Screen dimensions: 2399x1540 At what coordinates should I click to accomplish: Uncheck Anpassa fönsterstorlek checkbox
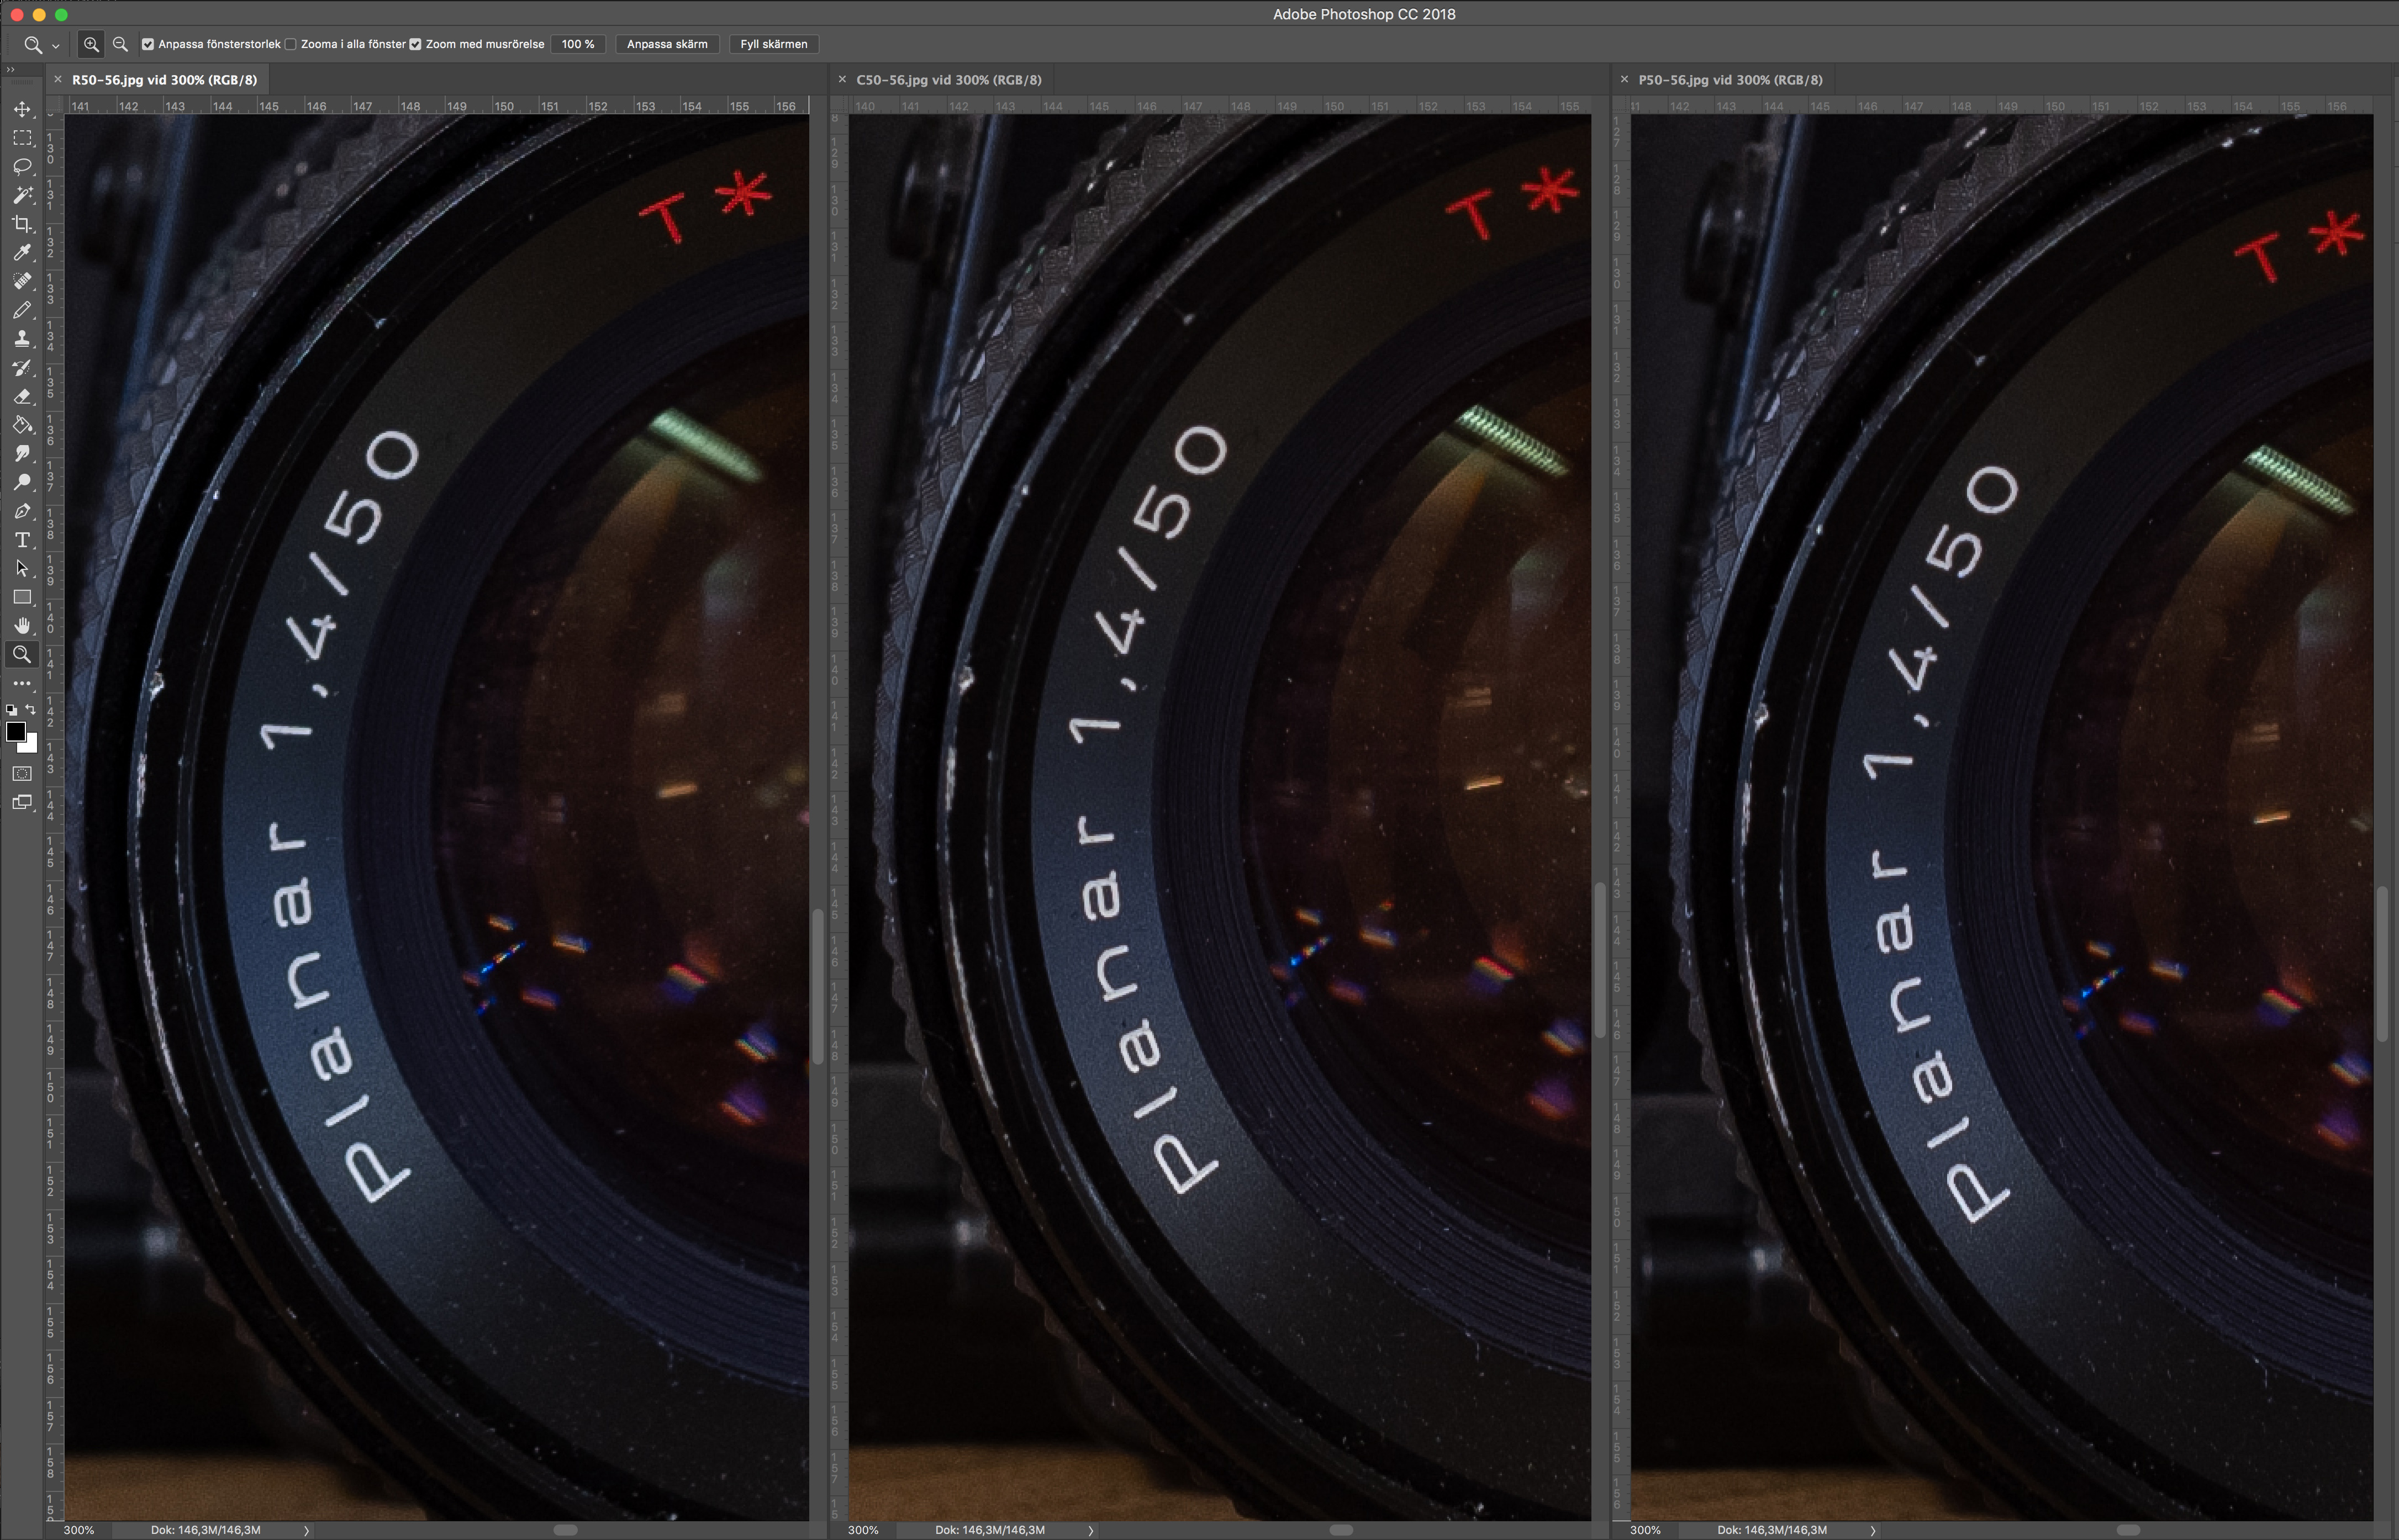pos(148,44)
